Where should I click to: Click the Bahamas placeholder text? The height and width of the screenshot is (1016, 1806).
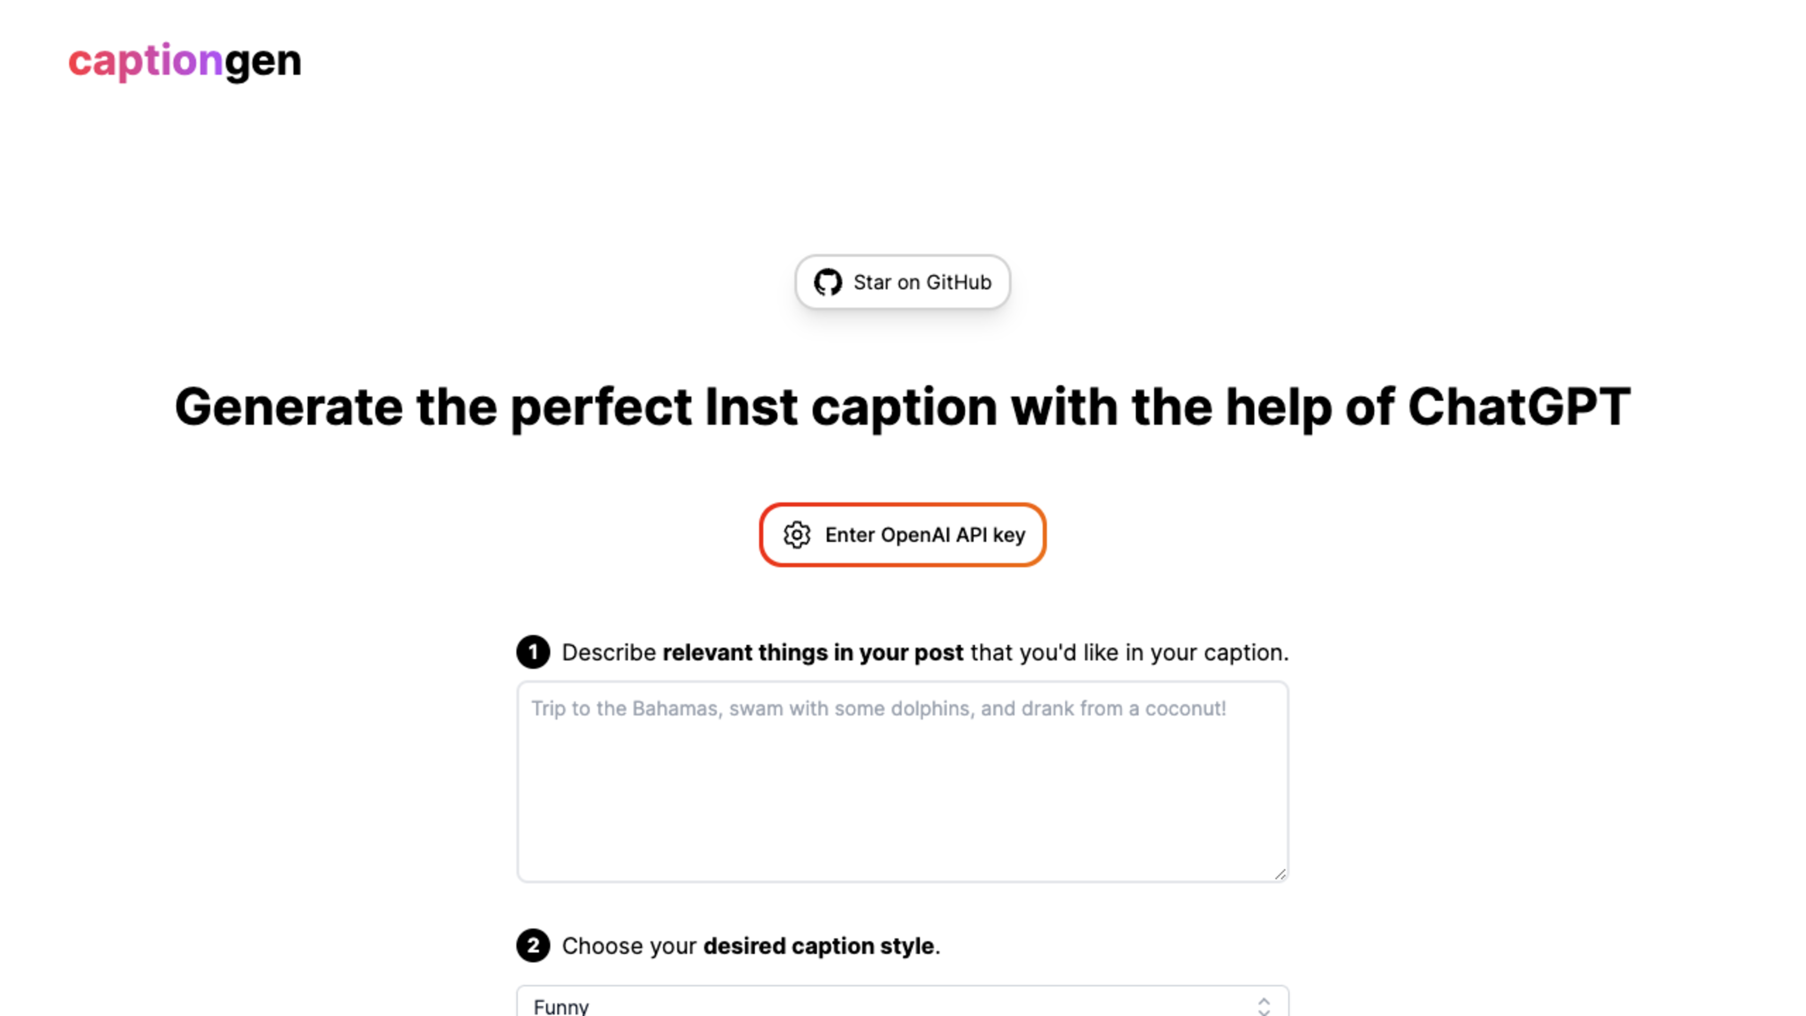pyautogui.click(x=879, y=708)
